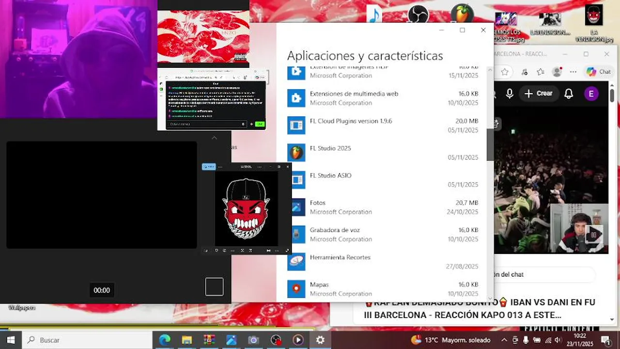Select FL Studio 2025 app icon in list
The image size is (620, 349).
click(296, 153)
